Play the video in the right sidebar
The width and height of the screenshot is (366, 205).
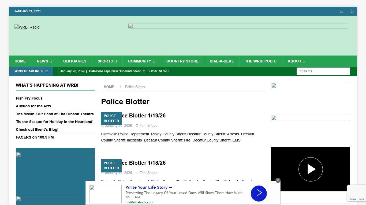pos(311,169)
